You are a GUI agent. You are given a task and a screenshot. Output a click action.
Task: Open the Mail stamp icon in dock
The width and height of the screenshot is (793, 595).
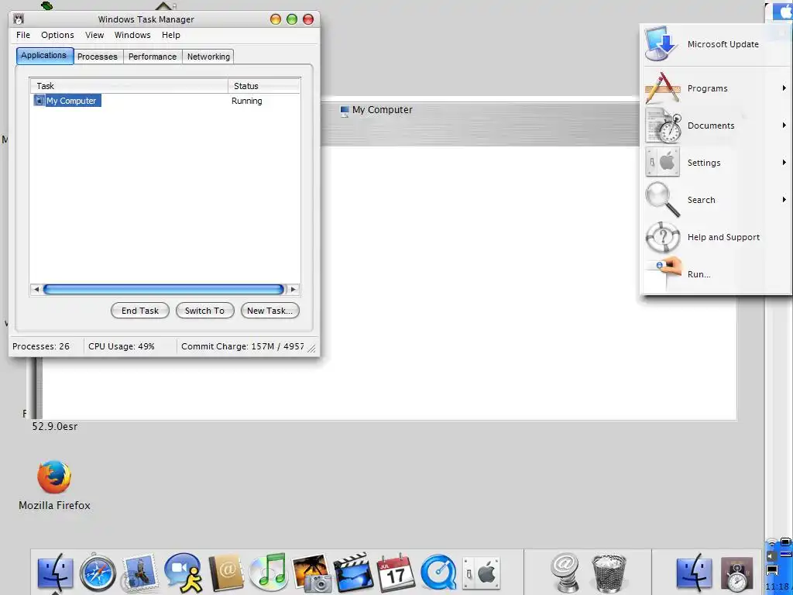click(x=139, y=573)
